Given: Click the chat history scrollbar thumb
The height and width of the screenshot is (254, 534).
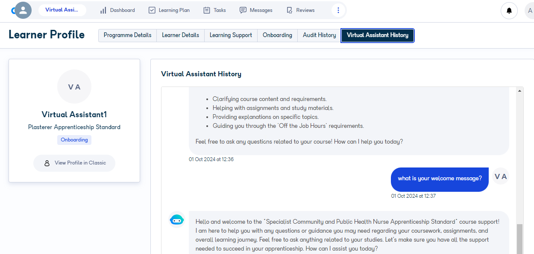Looking at the screenshot, I should coord(520,239).
